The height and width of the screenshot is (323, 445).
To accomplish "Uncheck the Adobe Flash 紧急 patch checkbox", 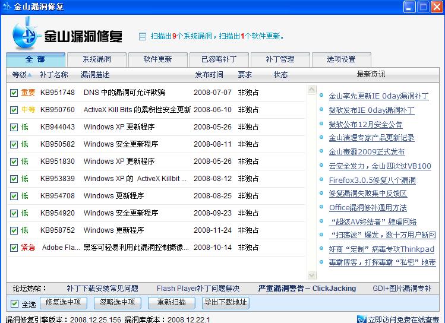I will click(14, 248).
